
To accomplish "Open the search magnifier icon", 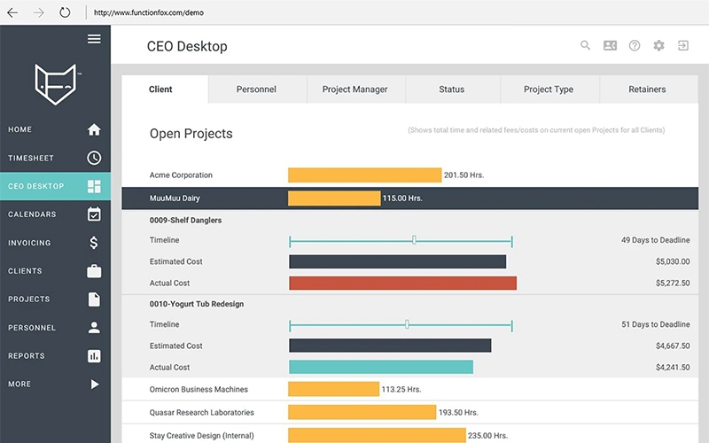I will (585, 46).
